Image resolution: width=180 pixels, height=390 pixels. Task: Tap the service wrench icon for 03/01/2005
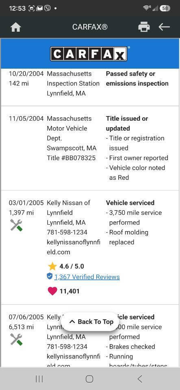click(x=16, y=225)
